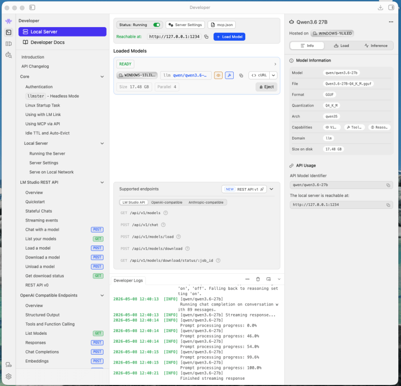401x386 pixels.
Task: Clear the Developer Logs with trash icon
Action: (258, 279)
